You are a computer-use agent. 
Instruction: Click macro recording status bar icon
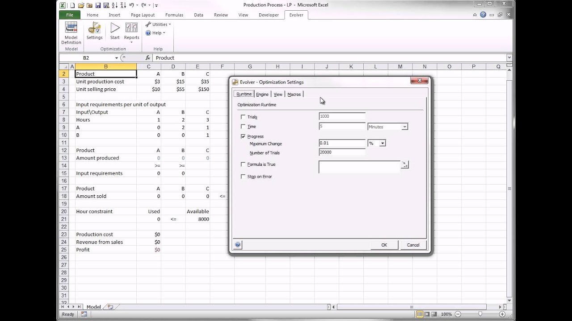[84, 314]
